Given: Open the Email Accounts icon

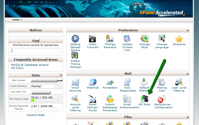Looking at the screenshot, I should tap(75, 82).
